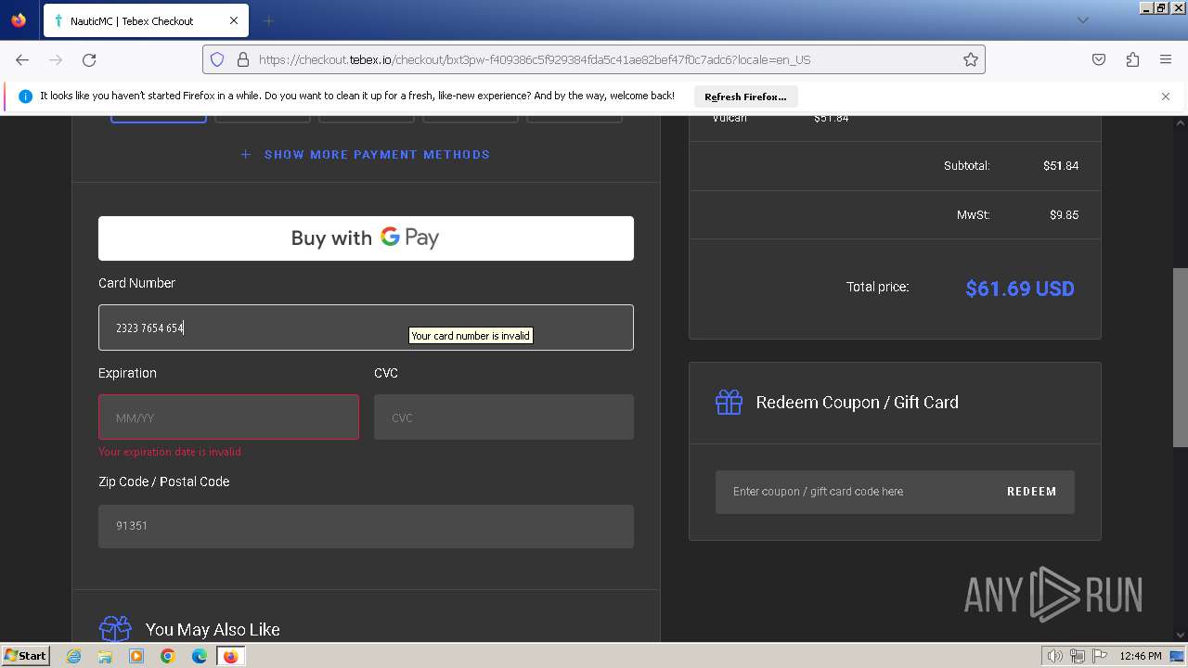Click the network tray icon
This screenshot has width=1188, height=668.
(x=1078, y=656)
